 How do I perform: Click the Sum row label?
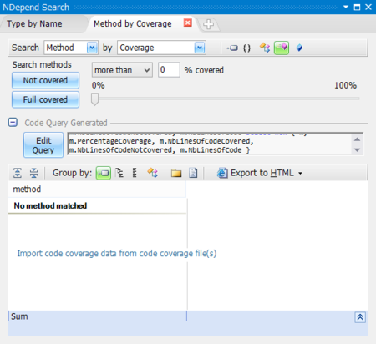[19, 316]
